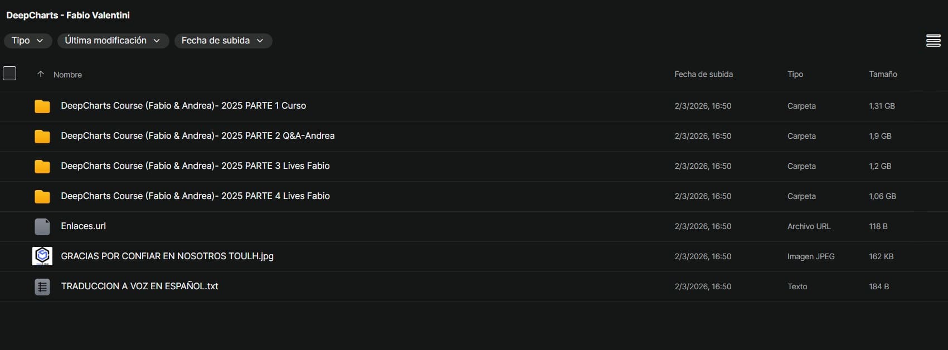Open the Tipo filter dropdown
The image size is (948, 350).
(28, 41)
